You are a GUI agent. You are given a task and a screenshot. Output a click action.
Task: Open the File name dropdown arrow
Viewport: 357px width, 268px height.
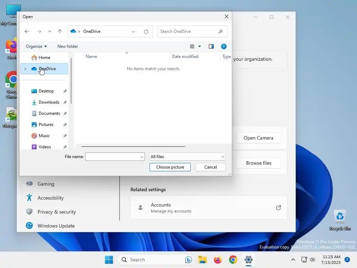tap(142, 157)
